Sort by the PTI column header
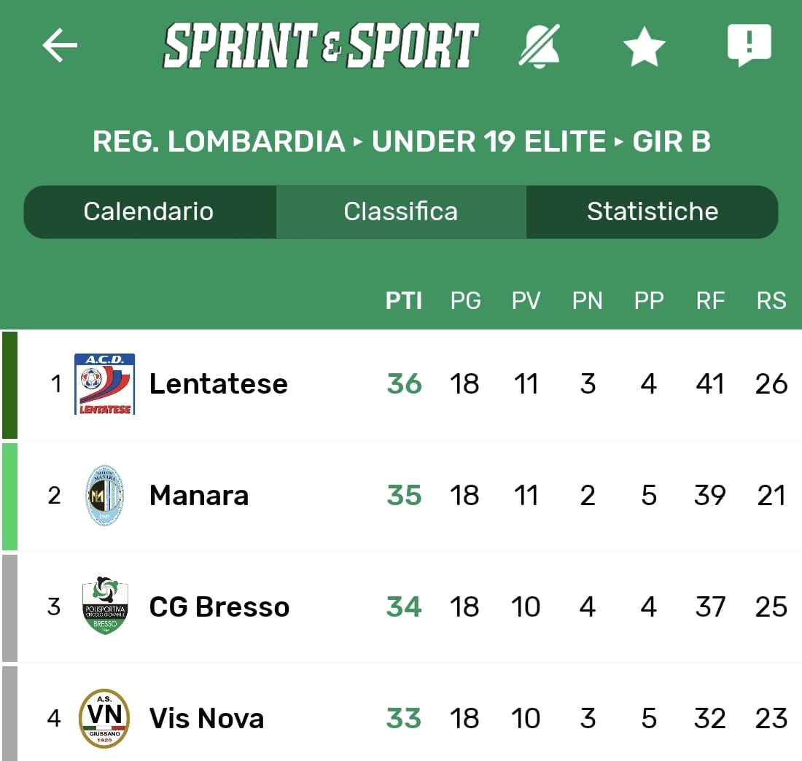Viewport: 802px width, 761px height. point(404,300)
